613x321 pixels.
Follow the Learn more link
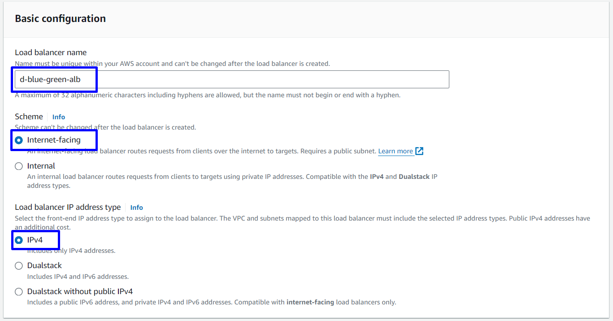click(395, 151)
